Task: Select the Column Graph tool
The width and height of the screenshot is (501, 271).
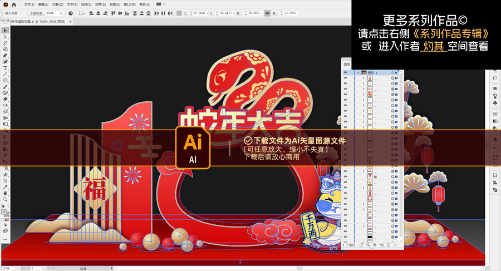Action: click(x=5, y=175)
